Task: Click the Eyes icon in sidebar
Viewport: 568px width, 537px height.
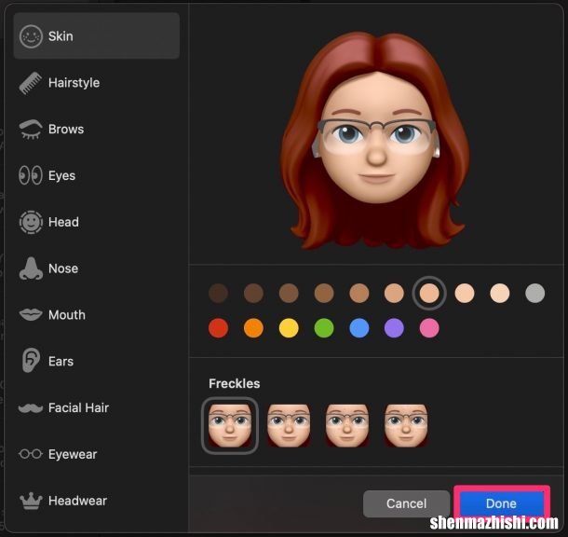Action: pyautogui.click(x=31, y=175)
